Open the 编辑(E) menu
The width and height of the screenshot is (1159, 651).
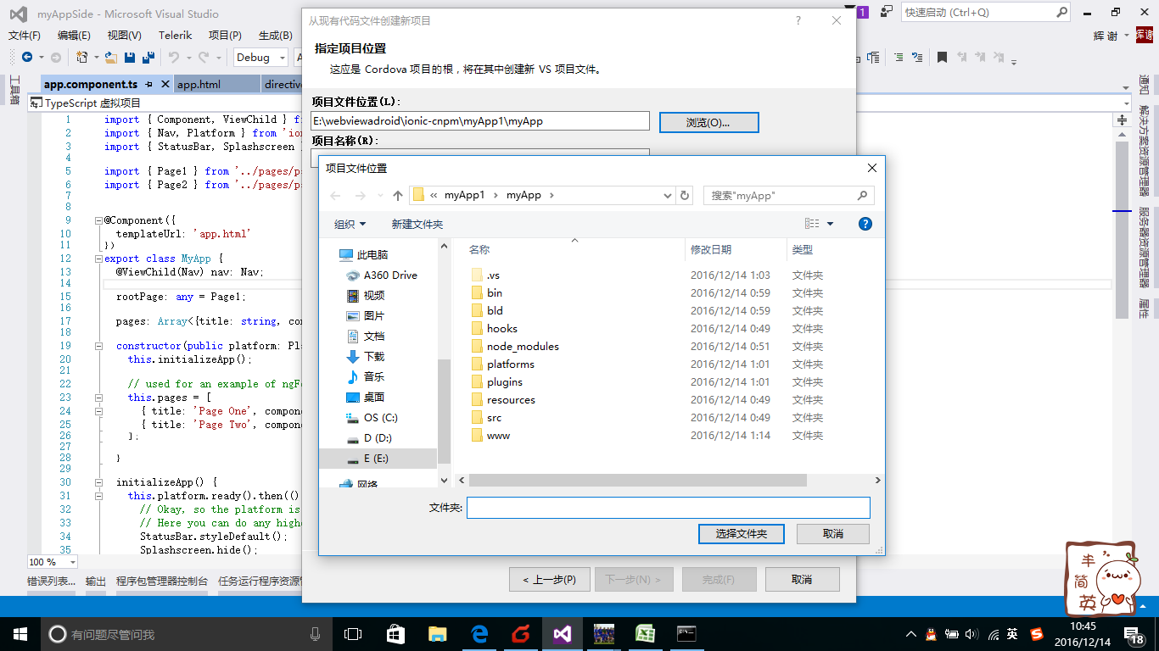[74, 36]
